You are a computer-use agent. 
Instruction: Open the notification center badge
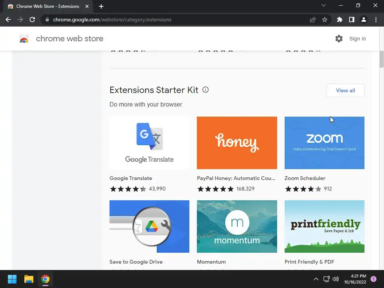[373, 279]
